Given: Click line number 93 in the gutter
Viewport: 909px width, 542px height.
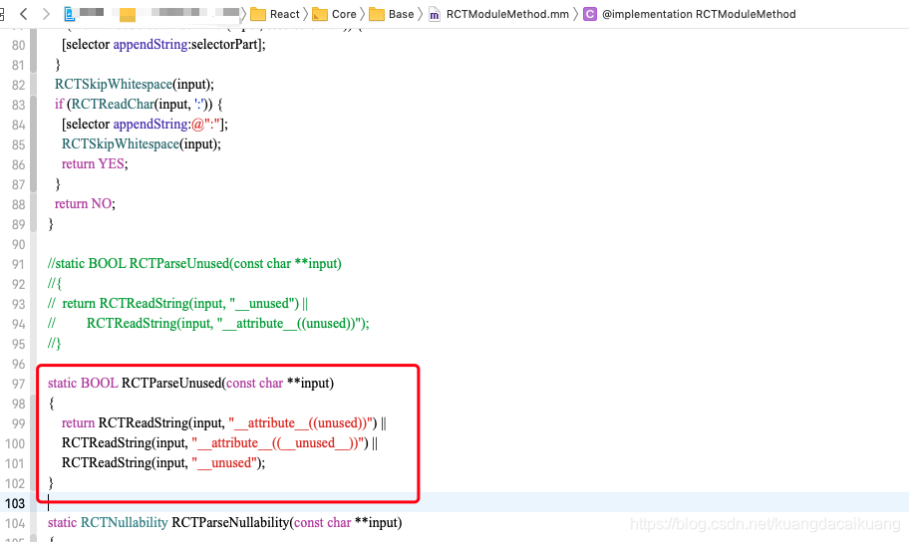Looking at the screenshot, I should click(18, 305).
